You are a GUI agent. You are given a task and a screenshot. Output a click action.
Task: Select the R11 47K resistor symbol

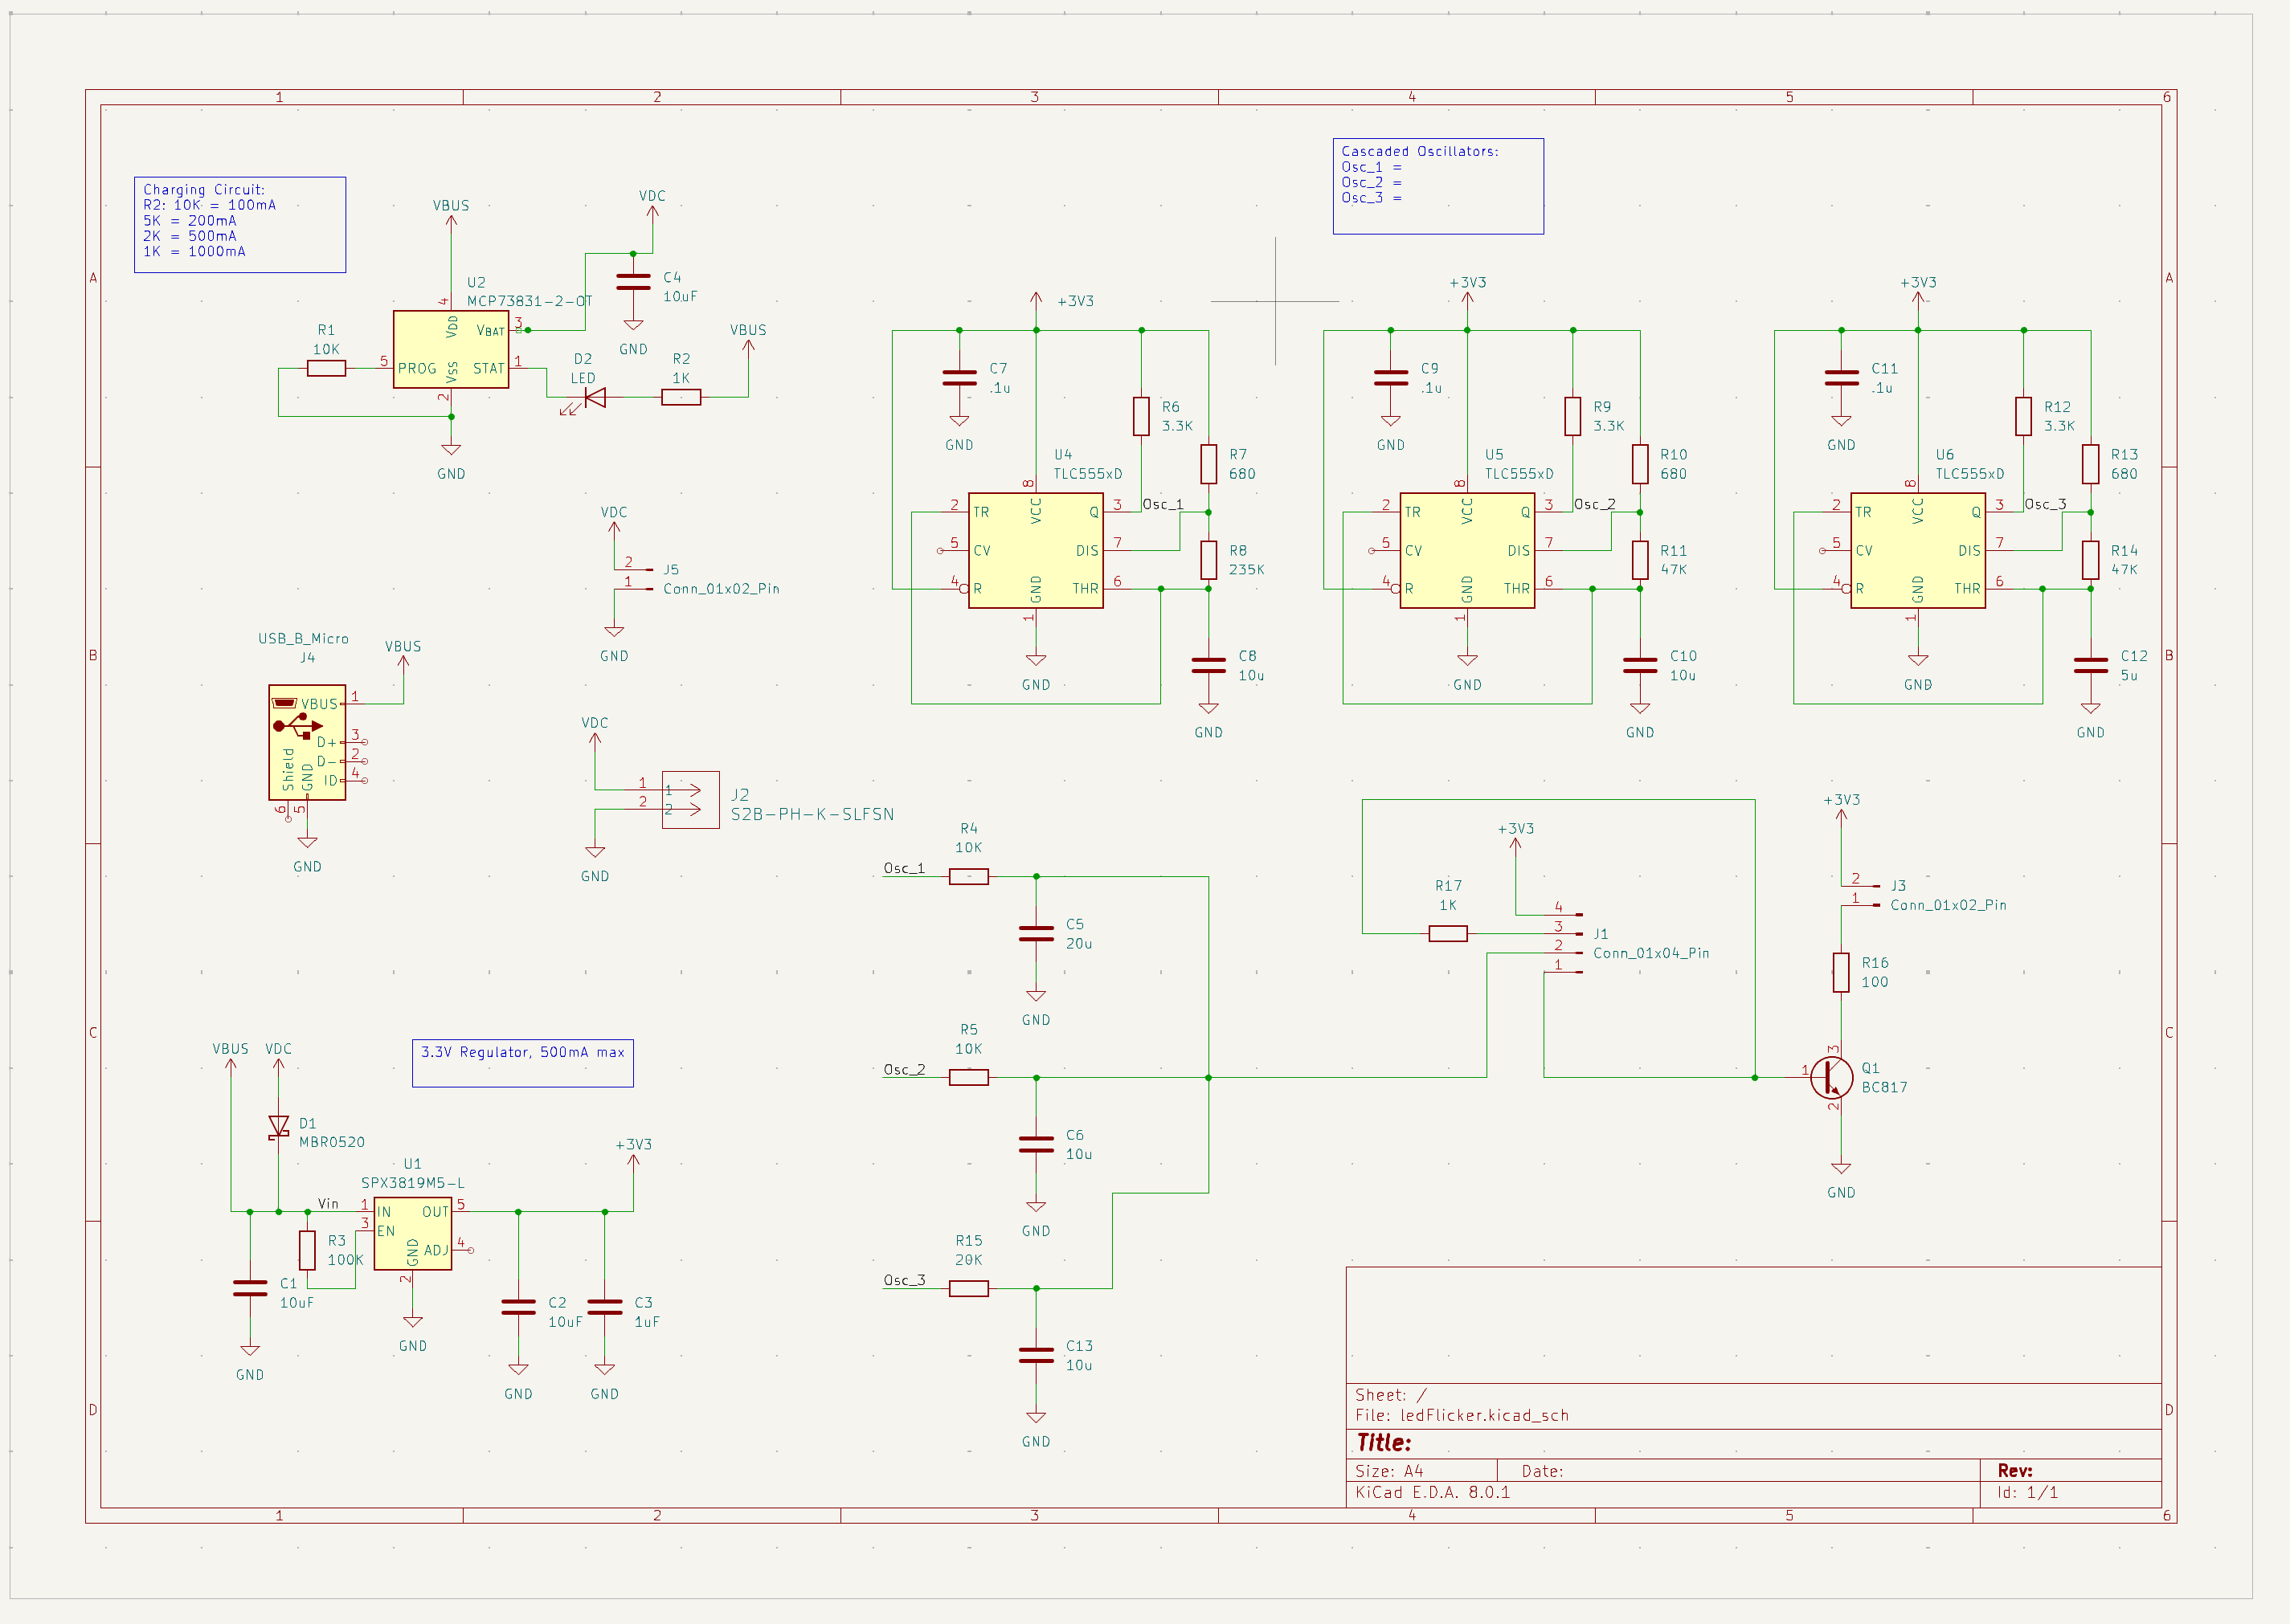1640,560
